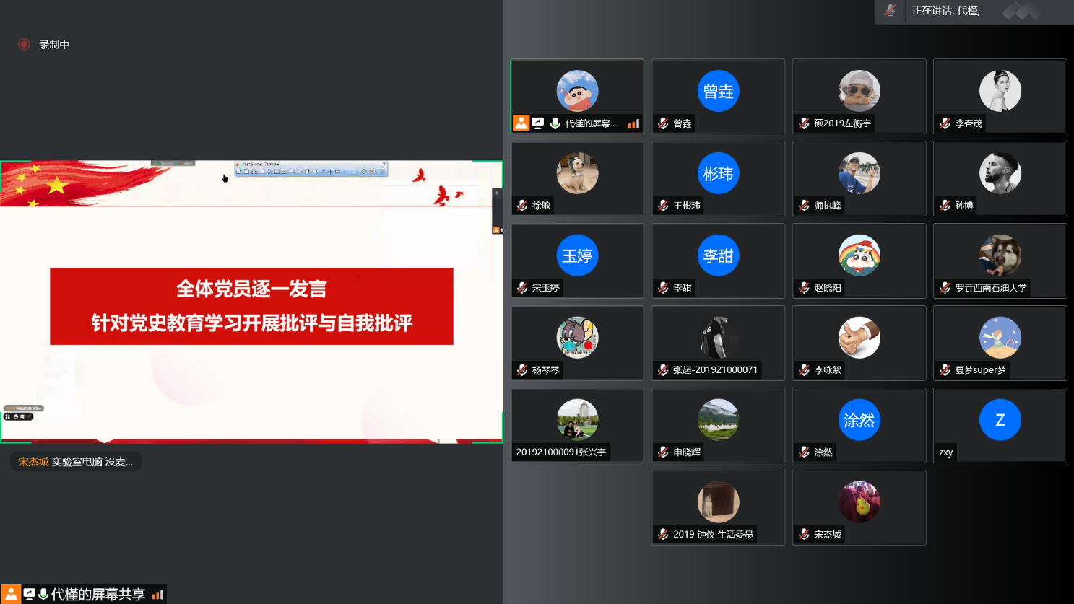Screen dimensions: 1074x604
Task: Toggle the muted mic icon for 宋杰城's tile
Action: click(x=804, y=535)
